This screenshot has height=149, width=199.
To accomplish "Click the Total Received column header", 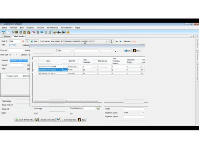I will point(87,61).
